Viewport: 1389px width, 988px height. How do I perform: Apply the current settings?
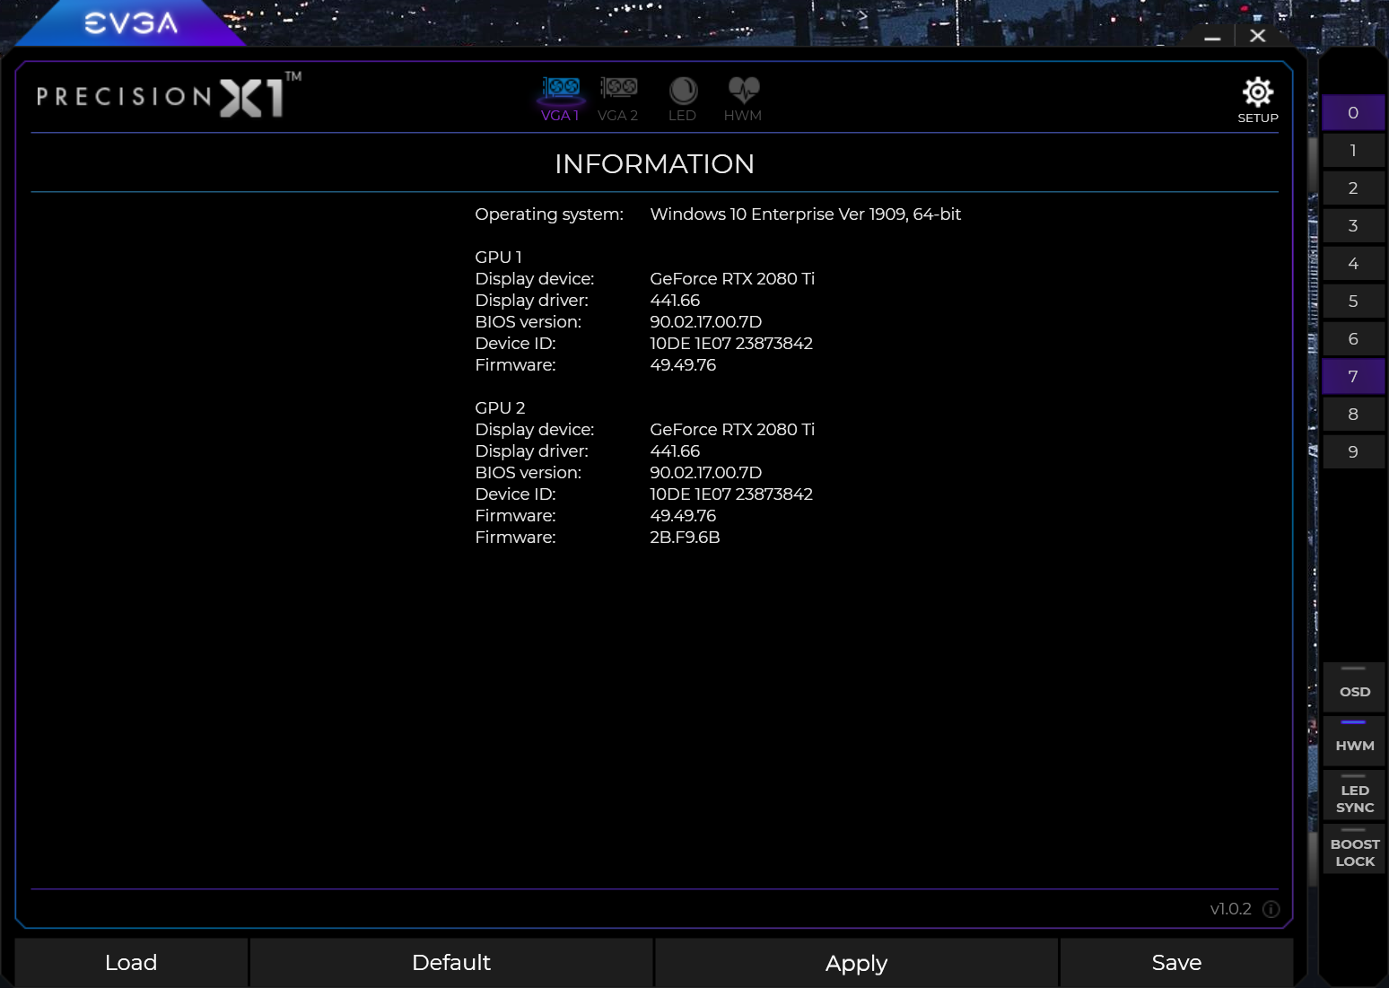tap(857, 963)
